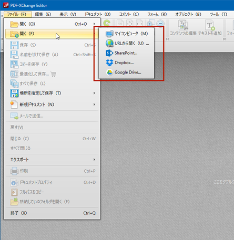The width and height of the screenshot is (234, 240).
Task: Click the zoom in plus toolbar icon
Action: (150, 23)
